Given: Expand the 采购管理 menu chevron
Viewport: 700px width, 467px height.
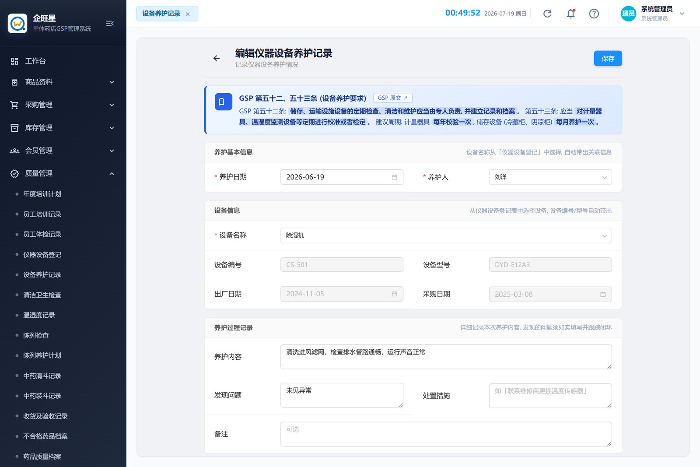Looking at the screenshot, I should 112,105.
